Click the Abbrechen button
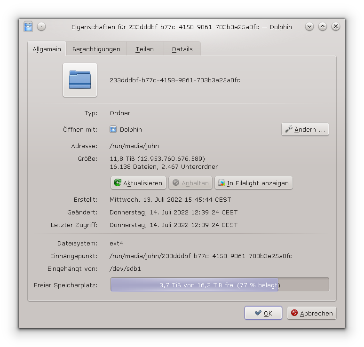 (311, 313)
